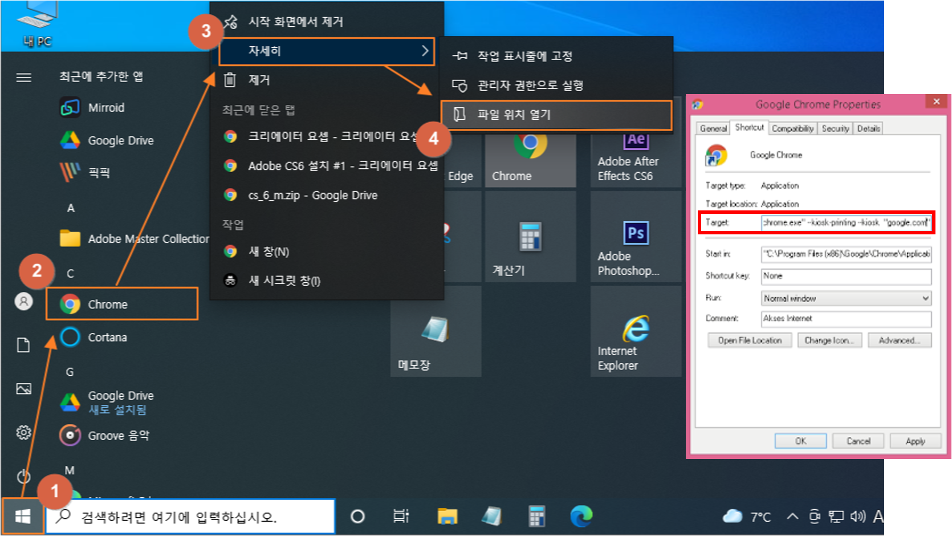Viewport: 952px width, 536px height.
Task: Choose 관리자 권한으로 실행
Action: (556, 86)
